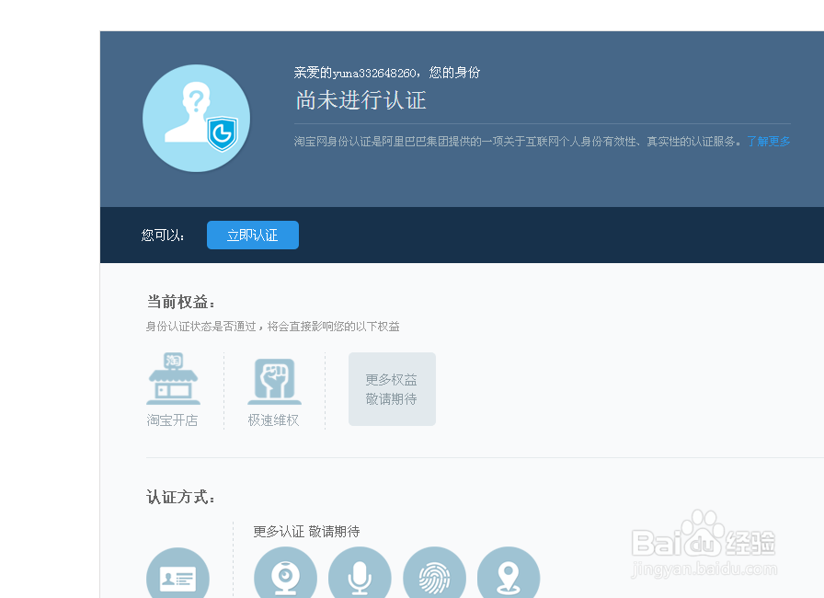This screenshot has height=598, width=824.
Task: Select the 极速维权 fist icon
Action: tap(274, 382)
